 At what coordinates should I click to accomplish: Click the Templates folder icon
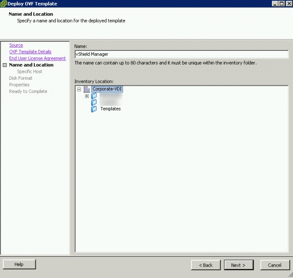94,109
